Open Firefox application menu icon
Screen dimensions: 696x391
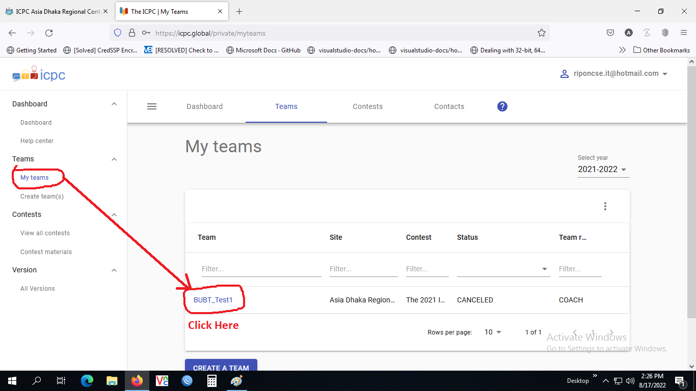click(683, 33)
